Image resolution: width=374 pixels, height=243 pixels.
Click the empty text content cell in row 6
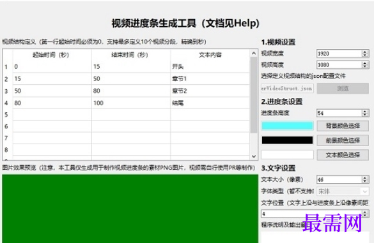point(210,126)
